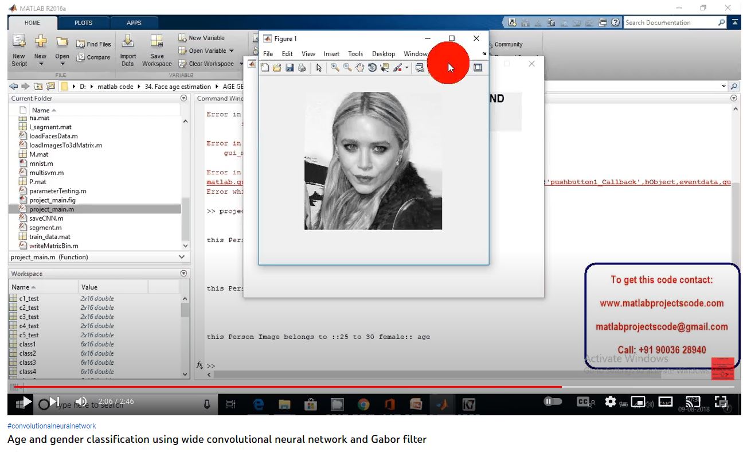Click the Print Figure icon
This screenshot has width=747, height=452.
tap(302, 68)
